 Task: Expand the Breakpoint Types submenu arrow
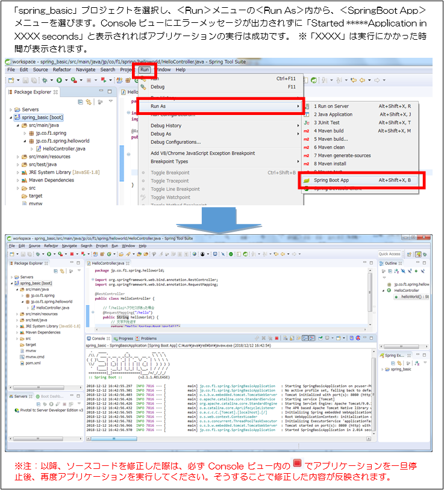pyautogui.click(x=299, y=161)
